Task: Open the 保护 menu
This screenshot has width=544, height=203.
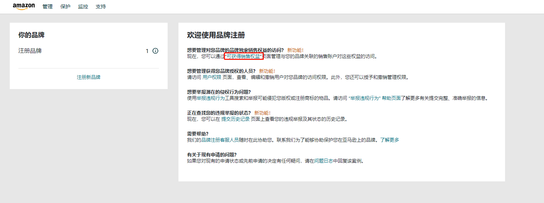Action: pyautogui.click(x=65, y=6)
